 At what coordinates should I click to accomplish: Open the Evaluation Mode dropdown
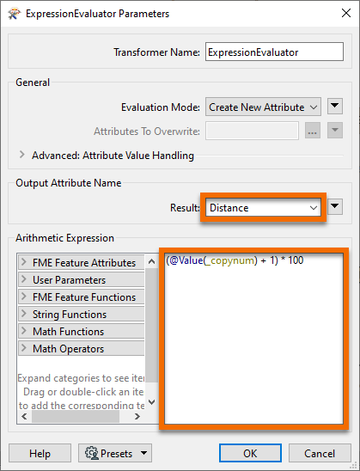(x=263, y=107)
